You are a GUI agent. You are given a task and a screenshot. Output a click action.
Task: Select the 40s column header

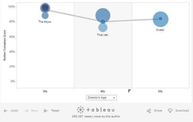(x=103, y=91)
